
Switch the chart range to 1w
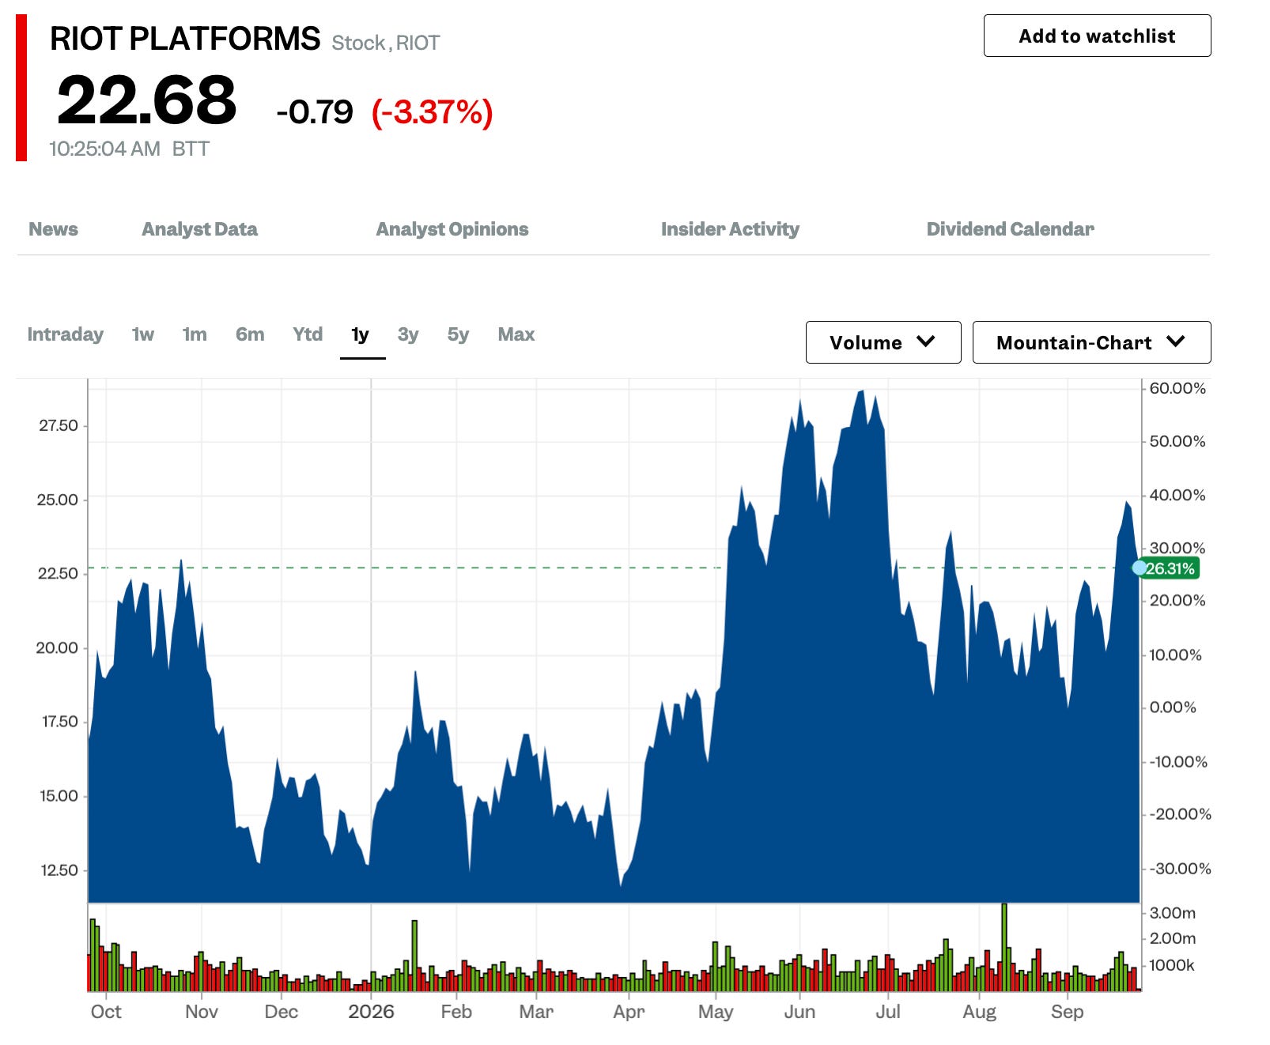pyautogui.click(x=142, y=334)
